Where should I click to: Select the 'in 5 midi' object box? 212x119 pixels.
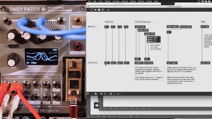(x=205, y=27)
